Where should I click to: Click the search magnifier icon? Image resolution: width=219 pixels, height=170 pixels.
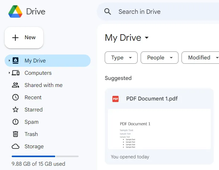tap(108, 12)
